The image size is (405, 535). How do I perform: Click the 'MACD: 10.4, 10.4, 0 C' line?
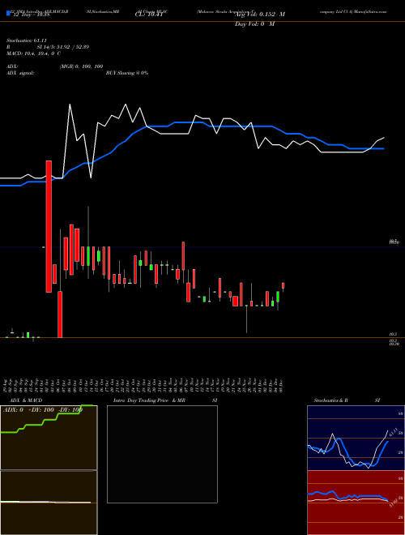(x=34, y=53)
